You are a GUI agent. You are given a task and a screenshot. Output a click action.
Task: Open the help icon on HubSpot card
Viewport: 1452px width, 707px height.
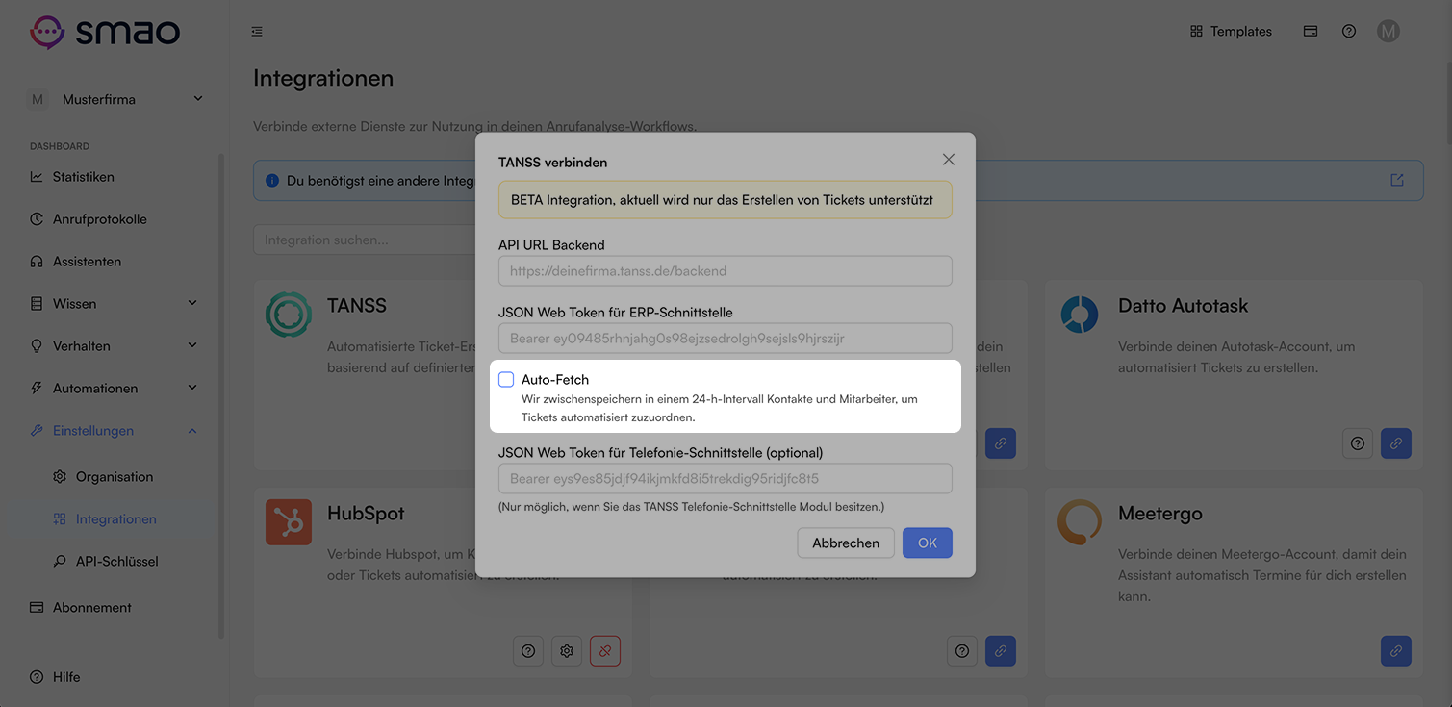click(x=528, y=651)
